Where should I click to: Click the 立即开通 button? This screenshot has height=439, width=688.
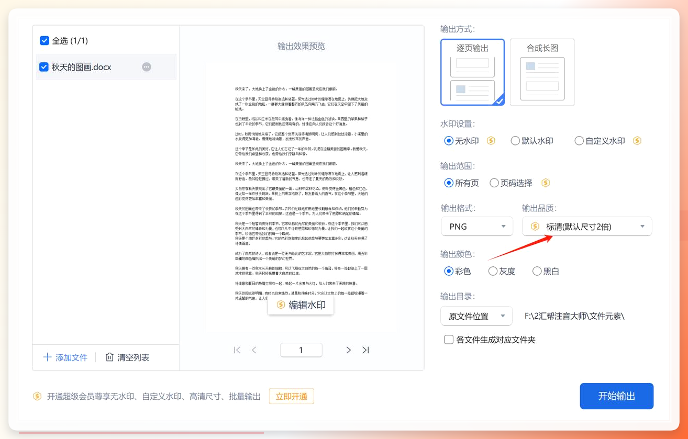(x=292, y=396)
